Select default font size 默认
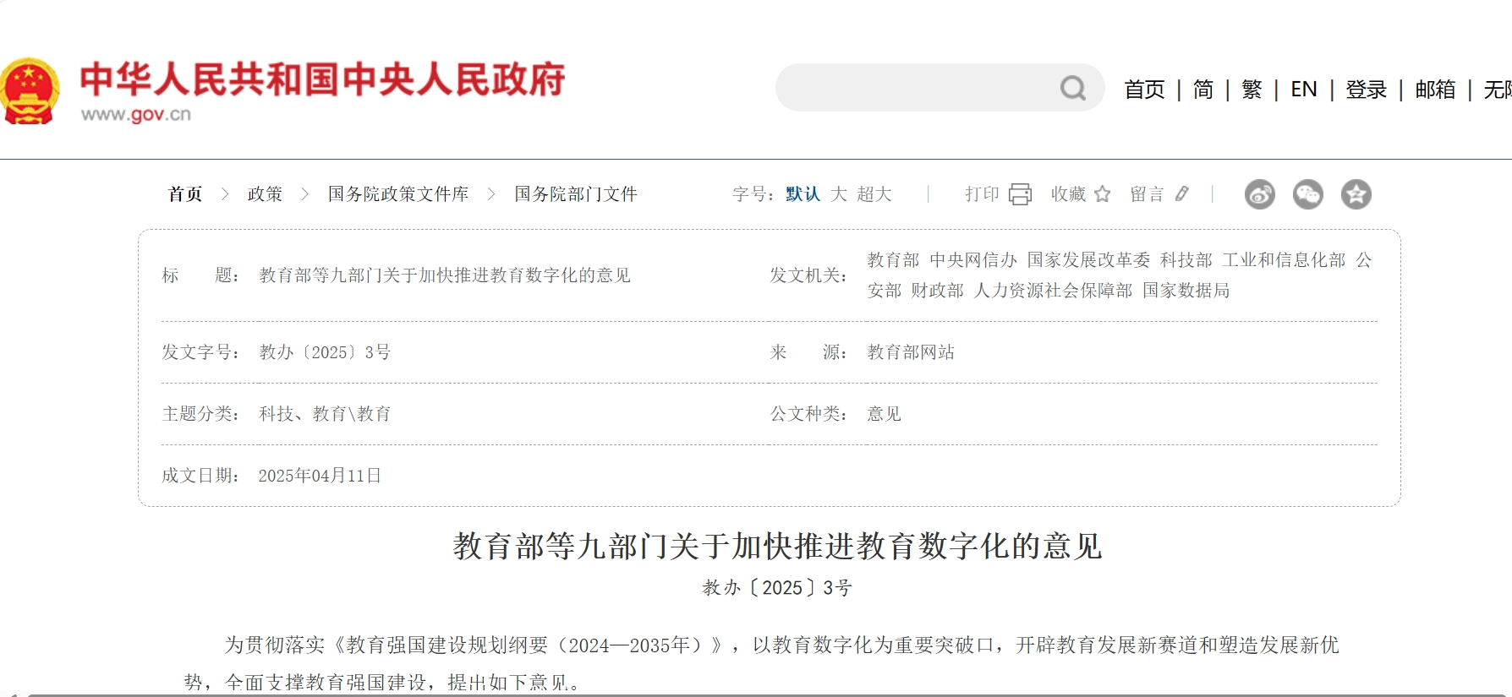 (803, 194)
